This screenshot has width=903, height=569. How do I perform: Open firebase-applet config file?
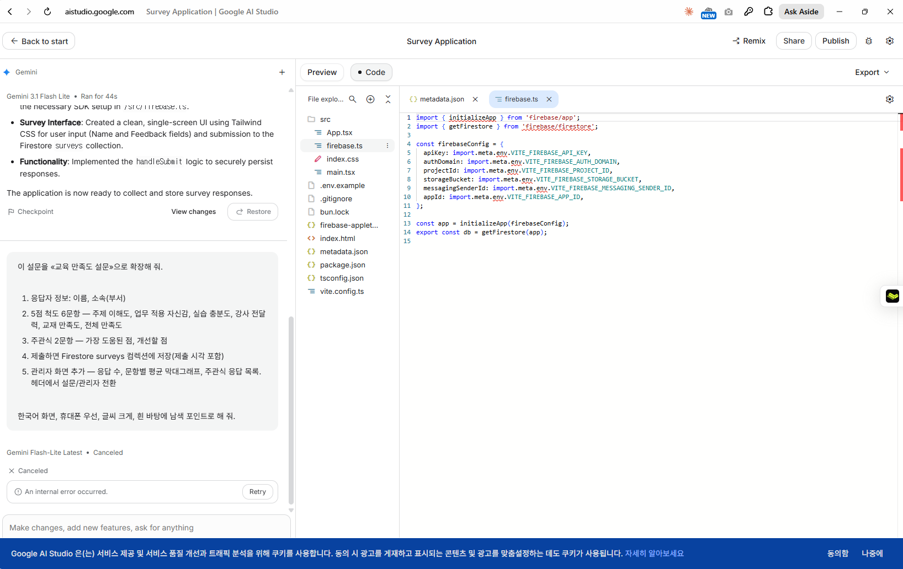348,225
